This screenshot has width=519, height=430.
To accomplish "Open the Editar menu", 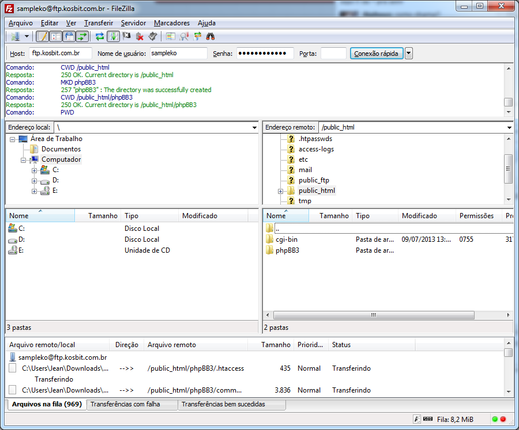I will (50, 23).
